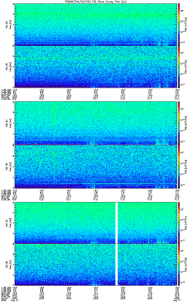Viewport: 189px width, 302px height.
Task: Click the '2300' time tick label at bottom
Action: coord(96,298)
